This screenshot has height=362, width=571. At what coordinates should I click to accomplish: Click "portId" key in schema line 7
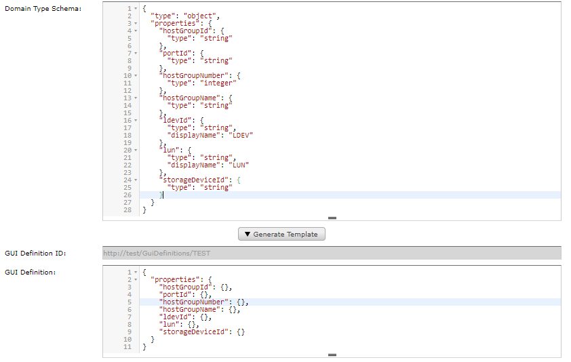pos(175,53)
